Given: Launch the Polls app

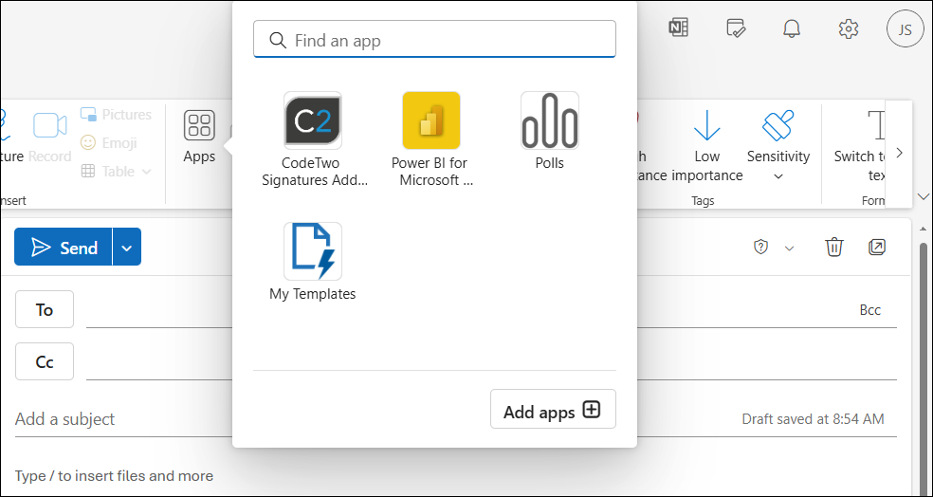Looking at the screenshot, I should 549,131.
